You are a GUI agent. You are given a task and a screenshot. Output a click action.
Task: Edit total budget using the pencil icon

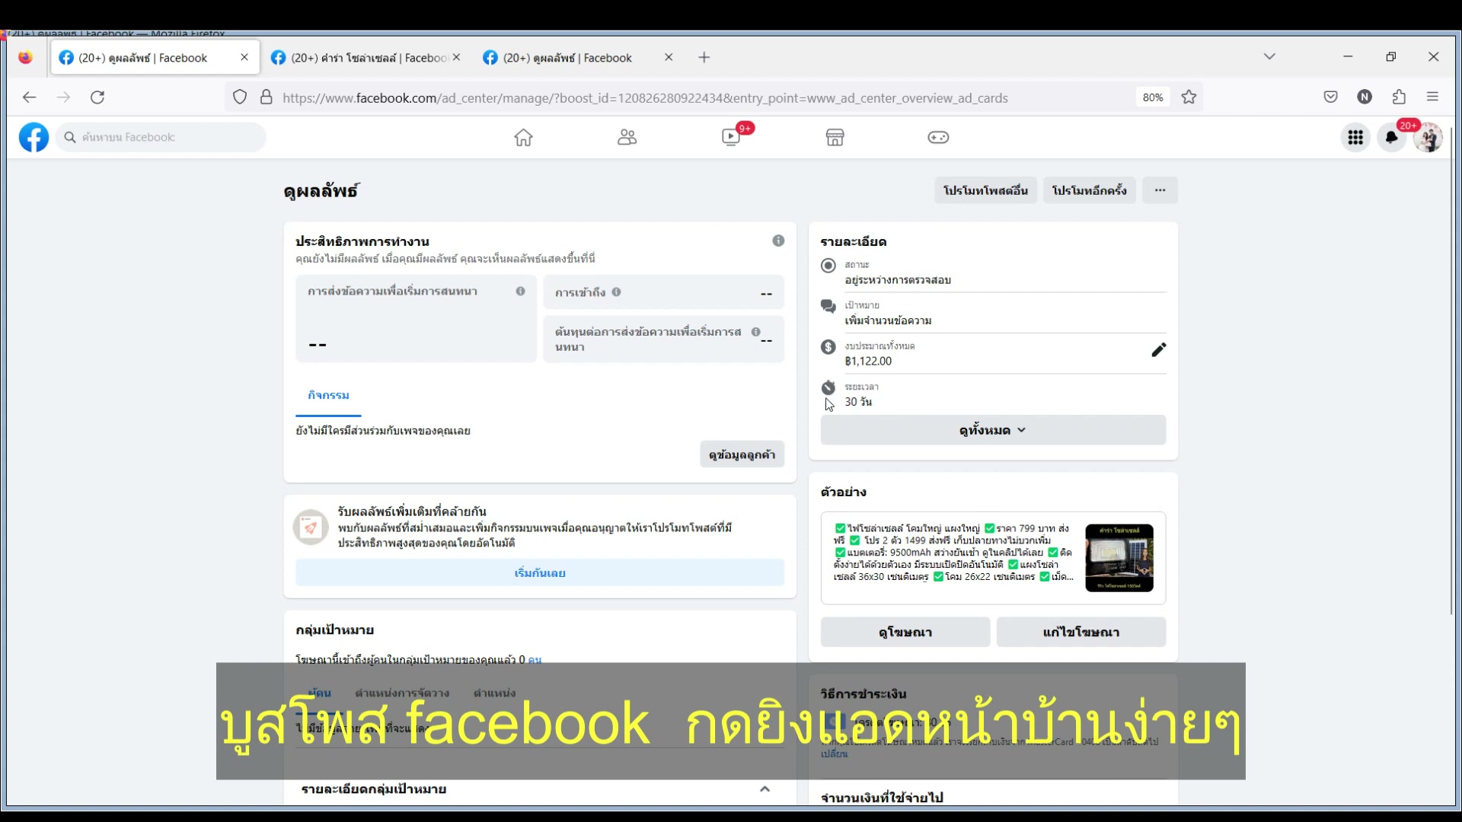pyautogui.click(x=1158, y=350)
